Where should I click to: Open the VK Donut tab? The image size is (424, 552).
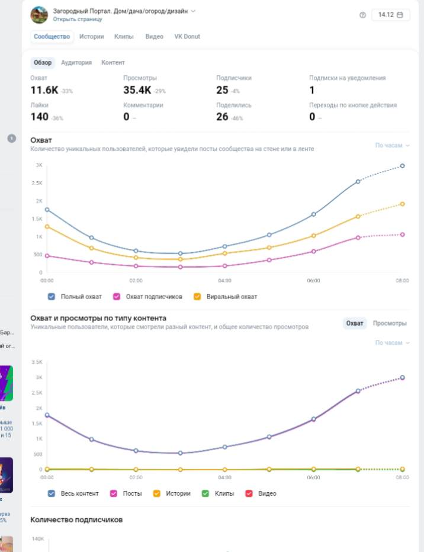(x=187, y=37)
